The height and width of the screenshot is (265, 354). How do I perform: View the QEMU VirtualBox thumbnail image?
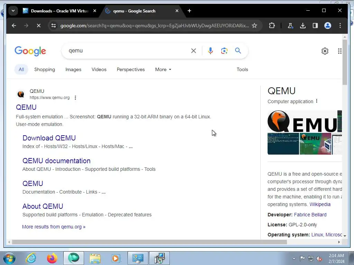315,144
